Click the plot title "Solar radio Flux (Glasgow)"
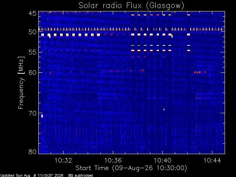Image resolution: width=236 pixels, height=177 pixels. click(131, 6)
